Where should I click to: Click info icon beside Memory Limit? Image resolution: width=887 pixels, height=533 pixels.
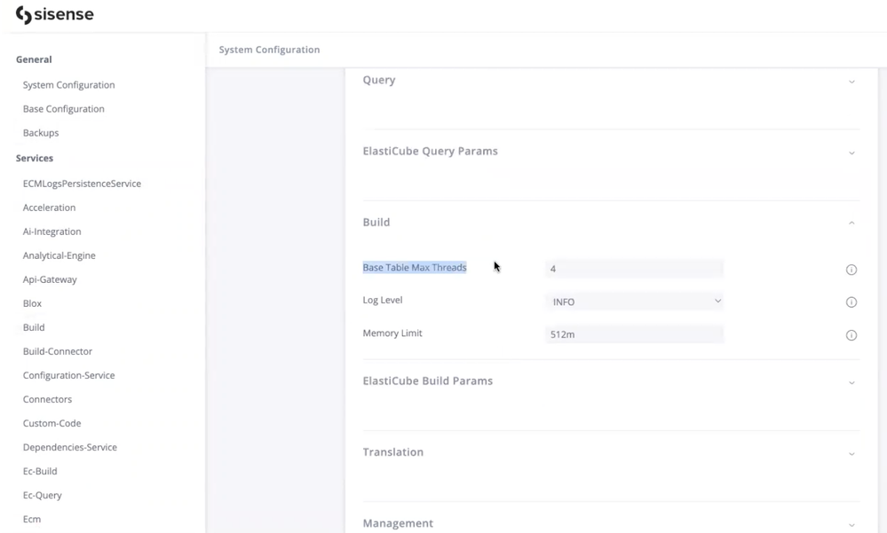click(x=851, y=335)
